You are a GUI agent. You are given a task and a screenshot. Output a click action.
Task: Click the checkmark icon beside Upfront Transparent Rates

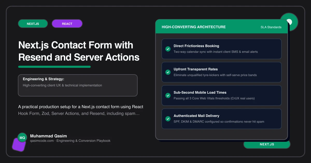(x=168, y=72)
